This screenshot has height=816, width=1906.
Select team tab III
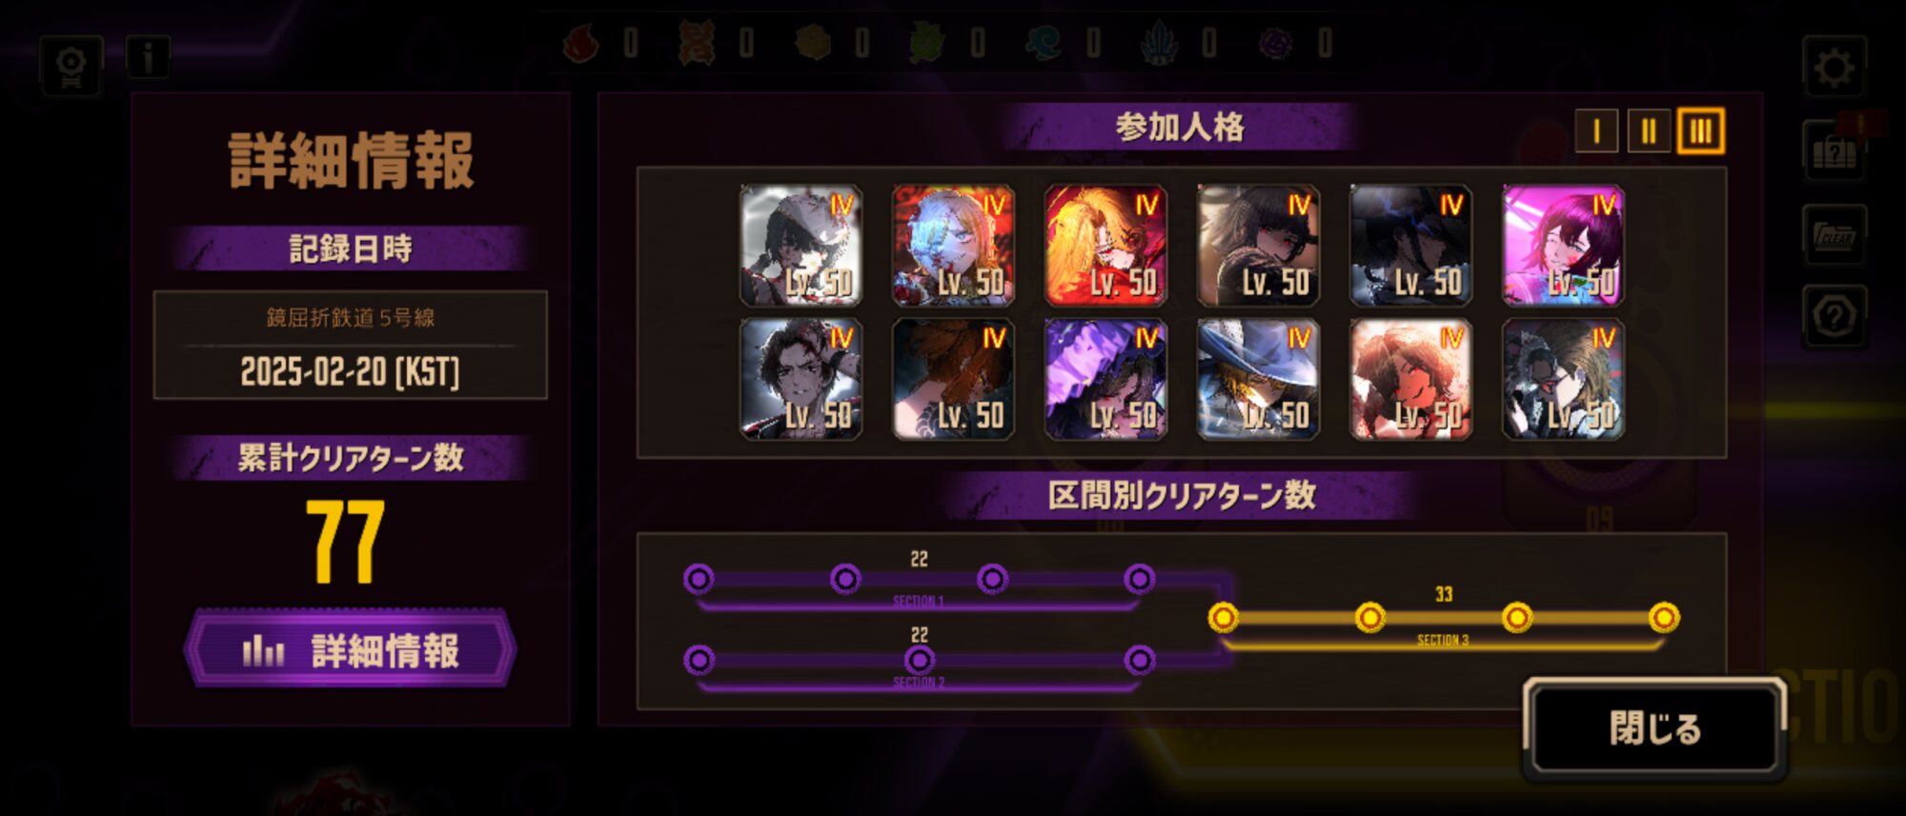click(1701, 131)
